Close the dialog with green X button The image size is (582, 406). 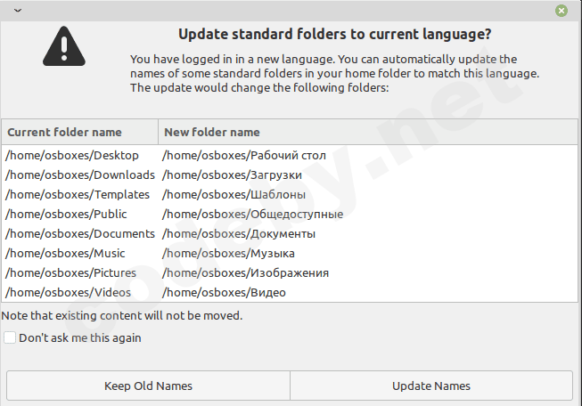pyautogui.click(x=562, y=11)
